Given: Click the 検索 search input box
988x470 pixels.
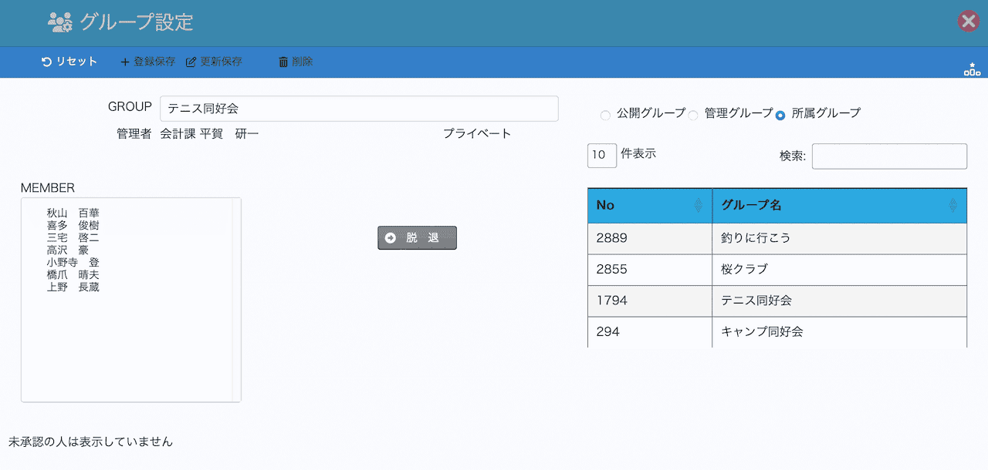Looking at the screenshot, I should point(889,156).
